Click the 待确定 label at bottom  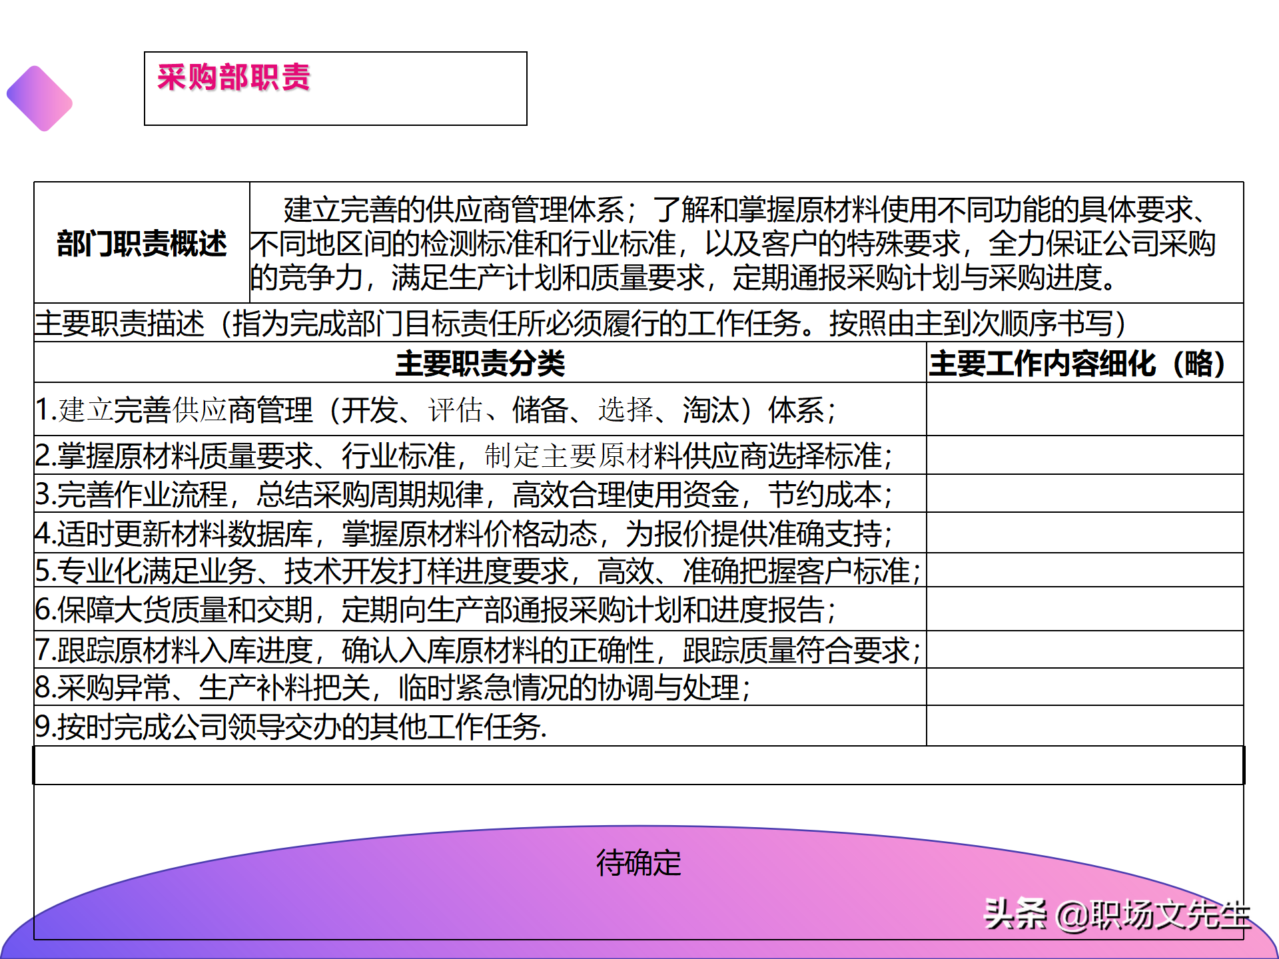coord(638,863)
